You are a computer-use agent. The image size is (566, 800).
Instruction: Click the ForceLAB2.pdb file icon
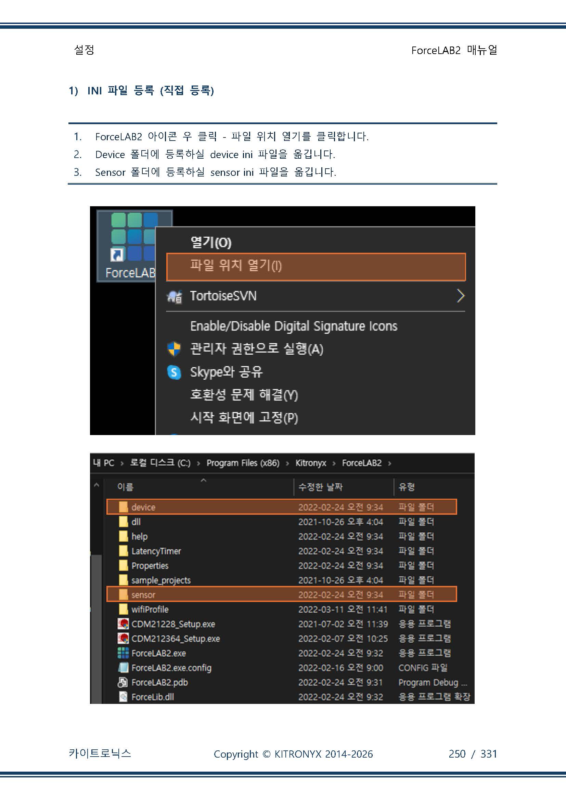pyautogui.click(x=123, y=682)
